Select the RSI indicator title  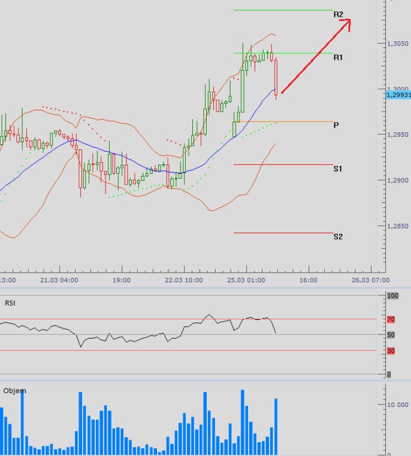coord(10,303)
